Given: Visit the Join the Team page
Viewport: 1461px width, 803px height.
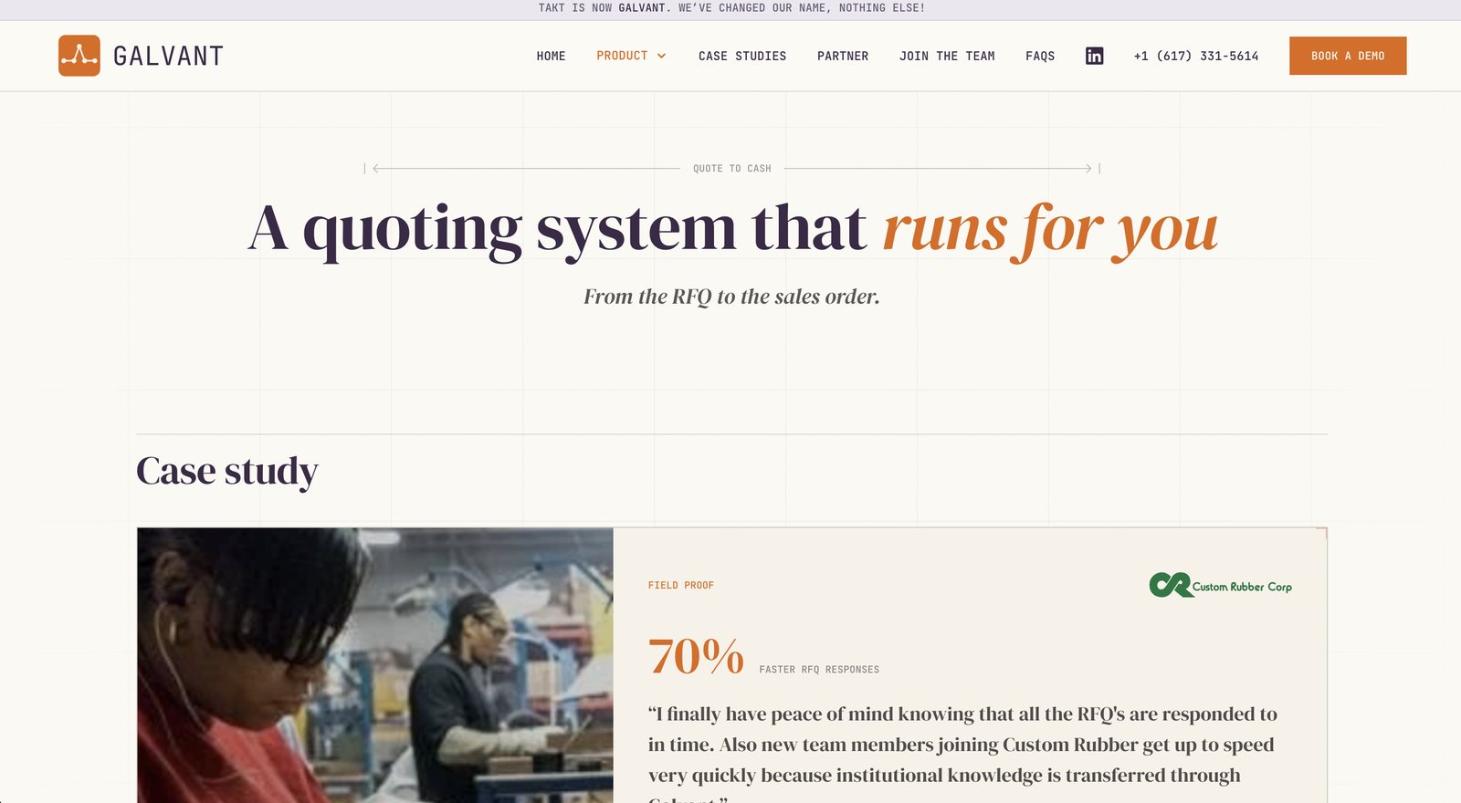Looking at the screenshot, I should (x=947, y=56).
